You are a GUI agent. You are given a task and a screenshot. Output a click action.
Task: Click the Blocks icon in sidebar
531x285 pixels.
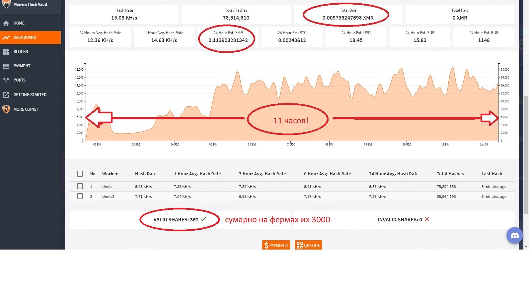click(6, 52)
